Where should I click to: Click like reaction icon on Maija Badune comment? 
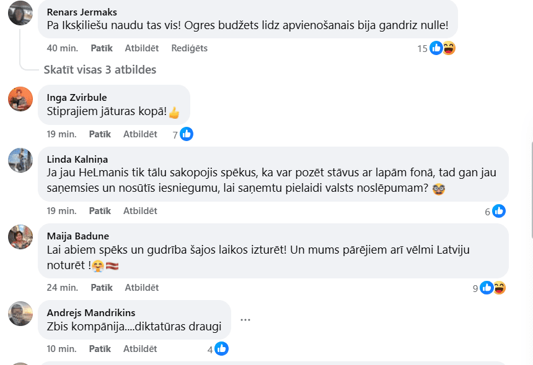487,288
